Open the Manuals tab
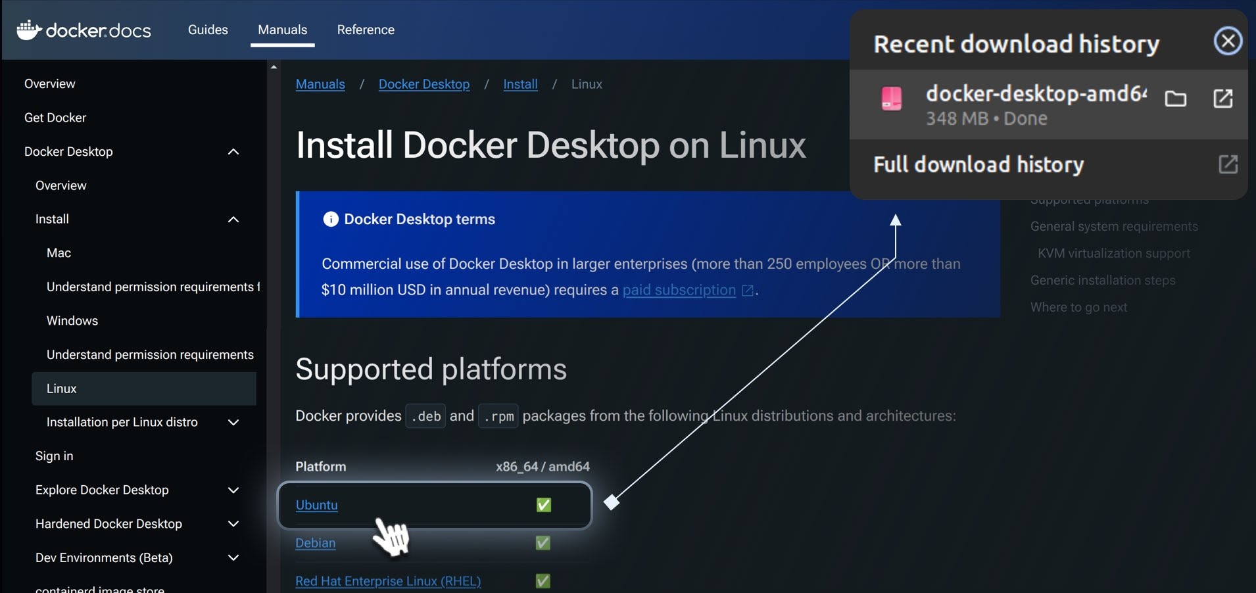 (283, 30)
